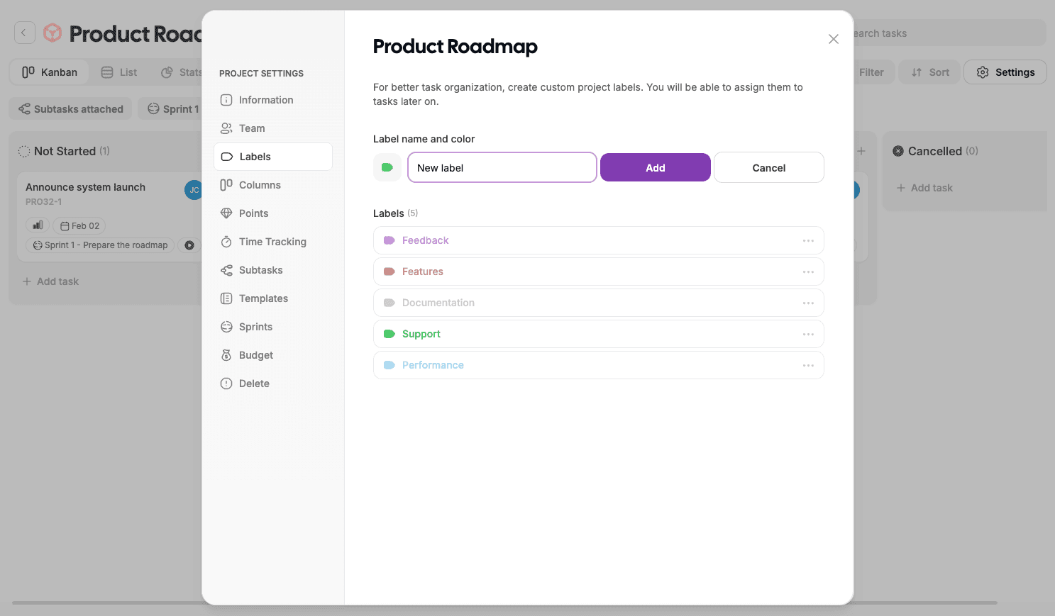Open the Time Tracking settings section

click(x=272, y=242)
